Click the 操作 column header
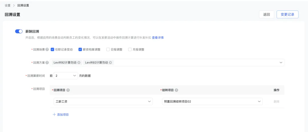 (x=276, y=90)
